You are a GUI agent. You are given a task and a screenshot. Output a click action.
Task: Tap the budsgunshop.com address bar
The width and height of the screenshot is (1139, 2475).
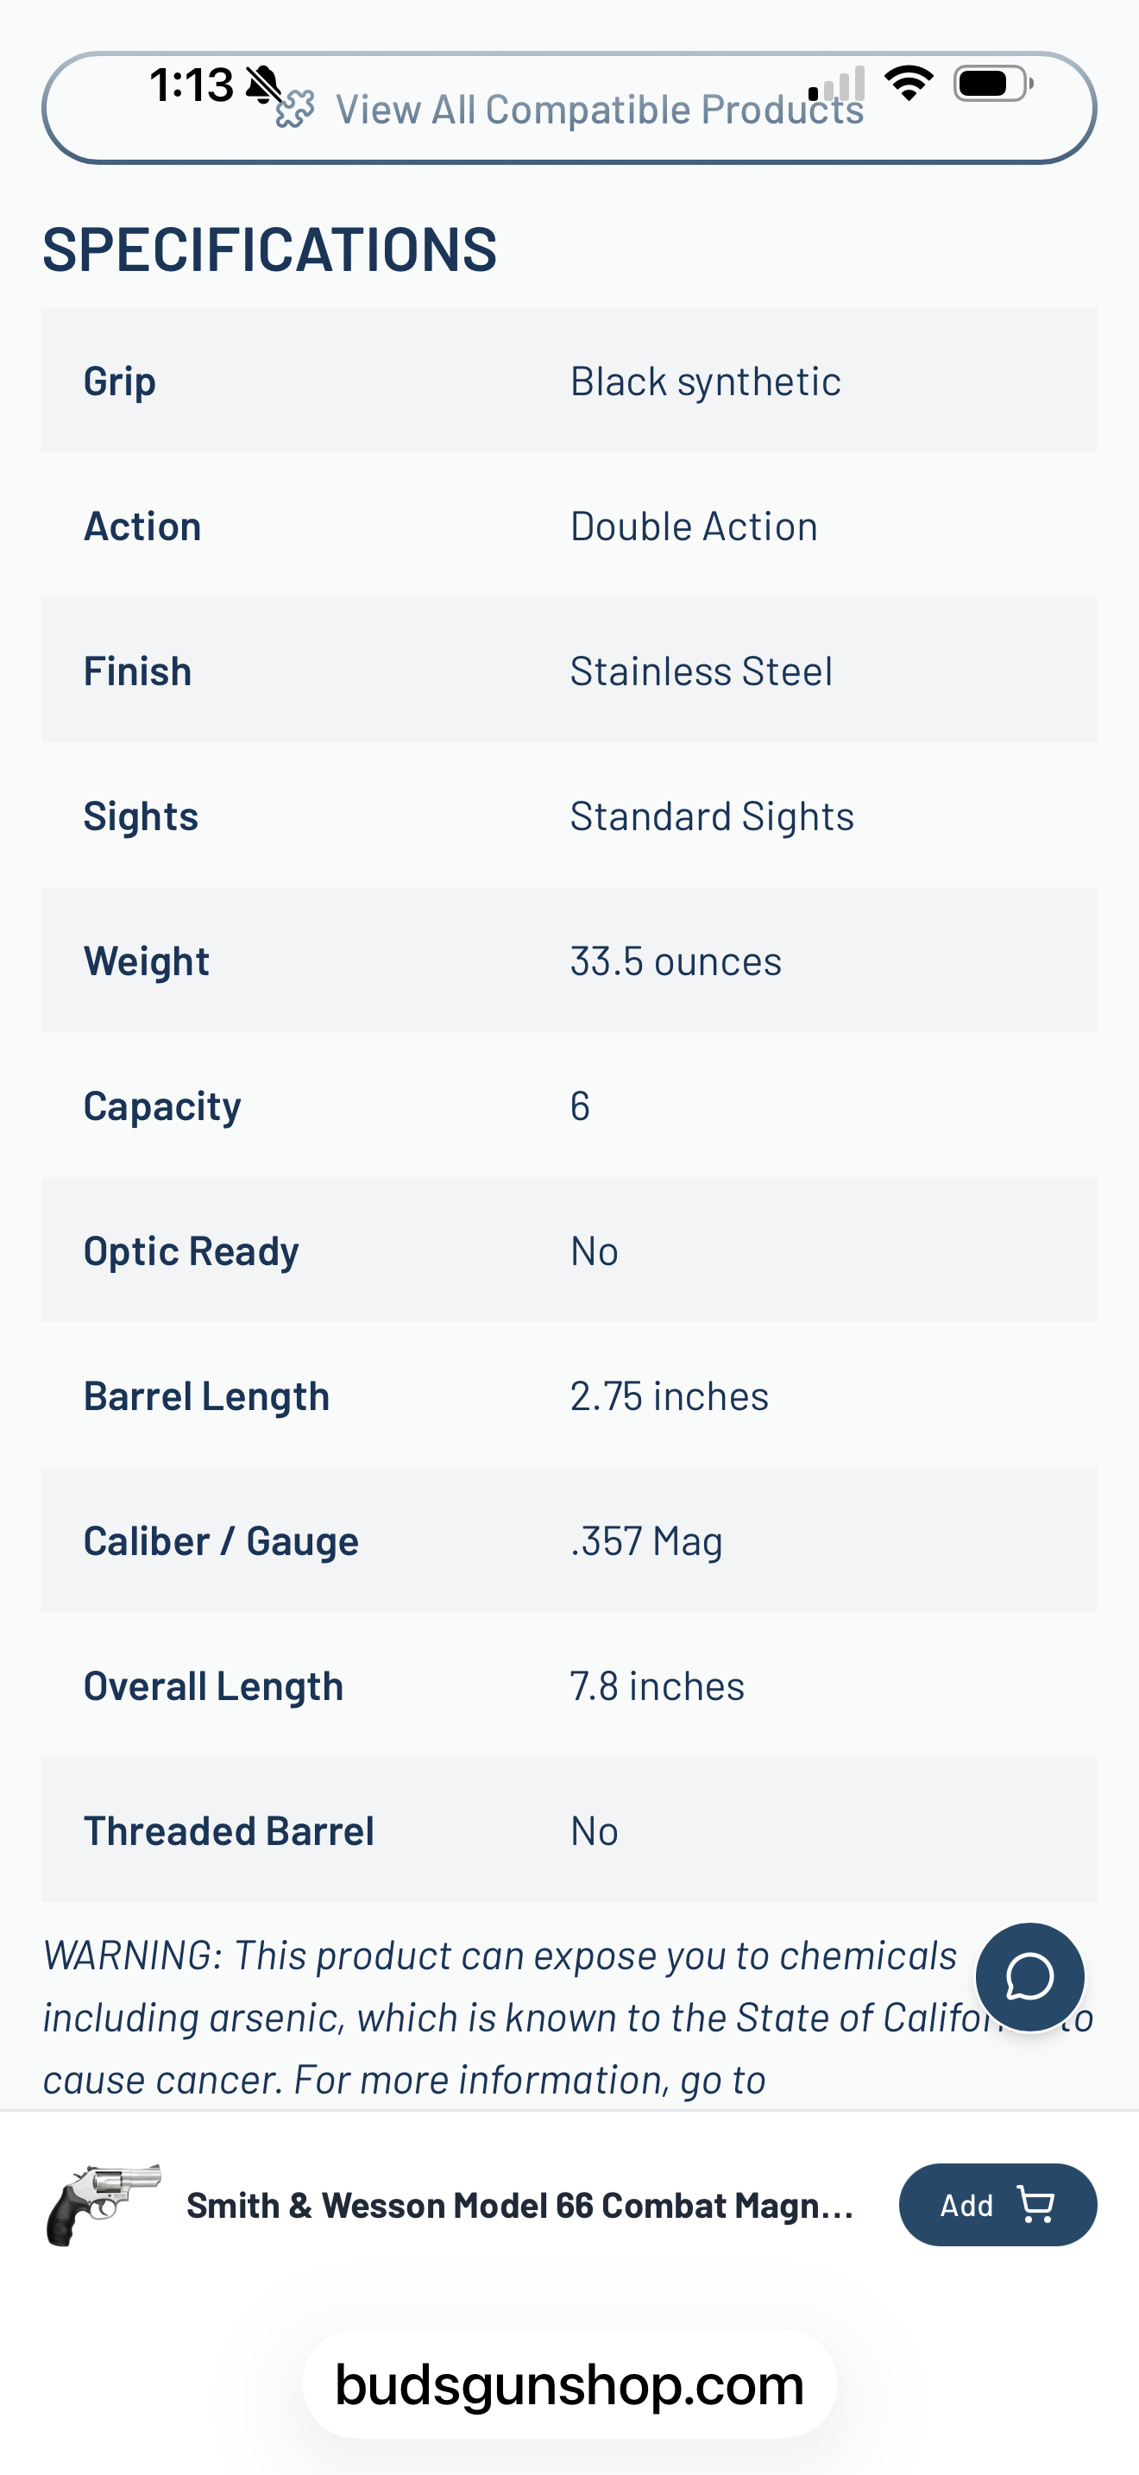click(x=569, y=2384)
